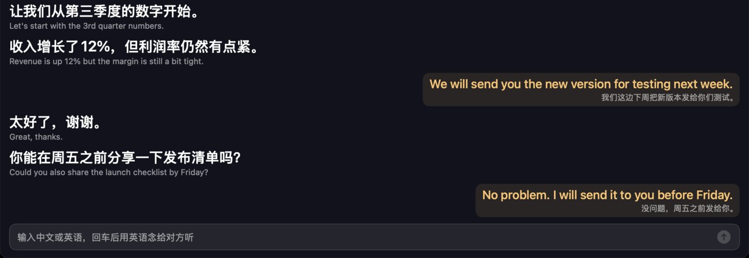Click Chinese translation under the new version bubble
The height and width of the screenshot is (258, 749).
668,97
